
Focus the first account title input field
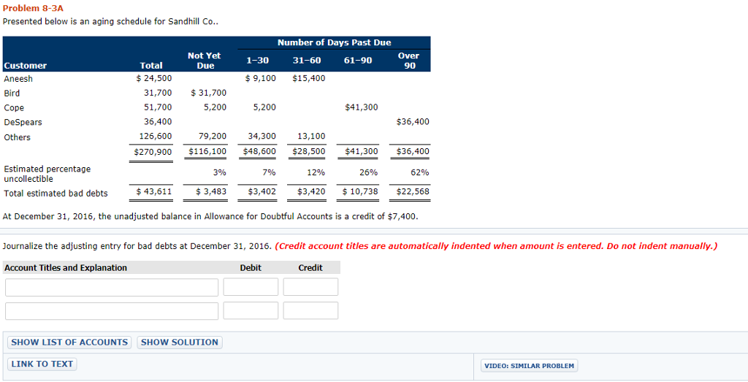pyautogui.click(x=112, y=287)
